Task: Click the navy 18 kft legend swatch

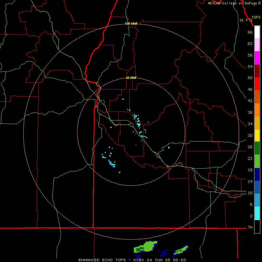Action: tap(257, 174)
